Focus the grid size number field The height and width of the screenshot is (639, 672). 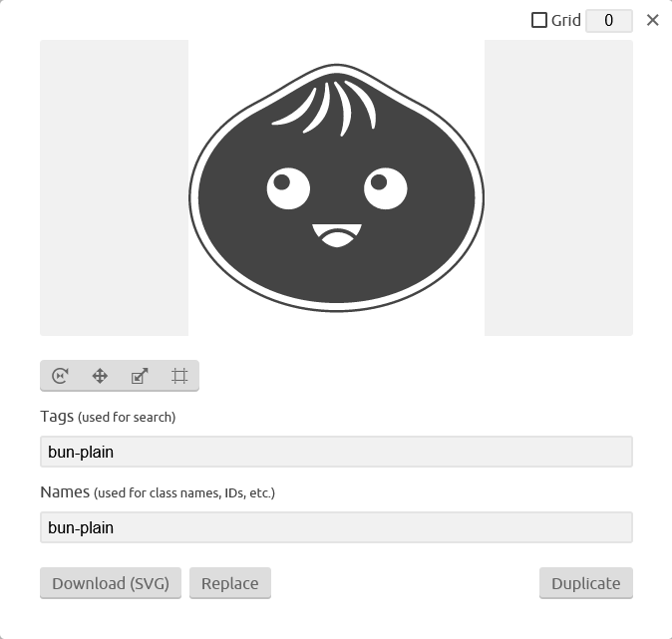tap(609, 21)
